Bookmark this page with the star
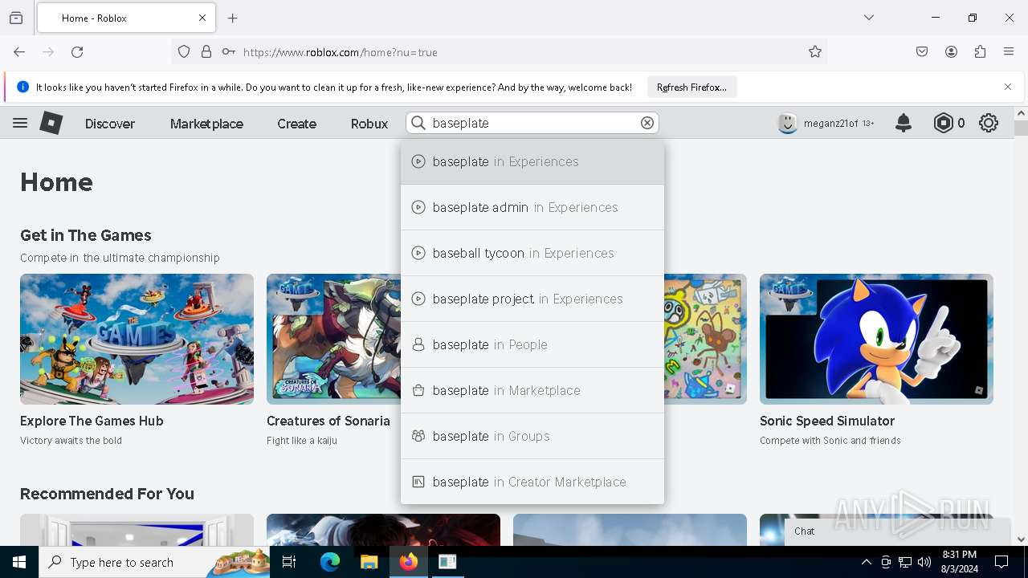This screenshot has width=1028, height=578. click(815, 52)
